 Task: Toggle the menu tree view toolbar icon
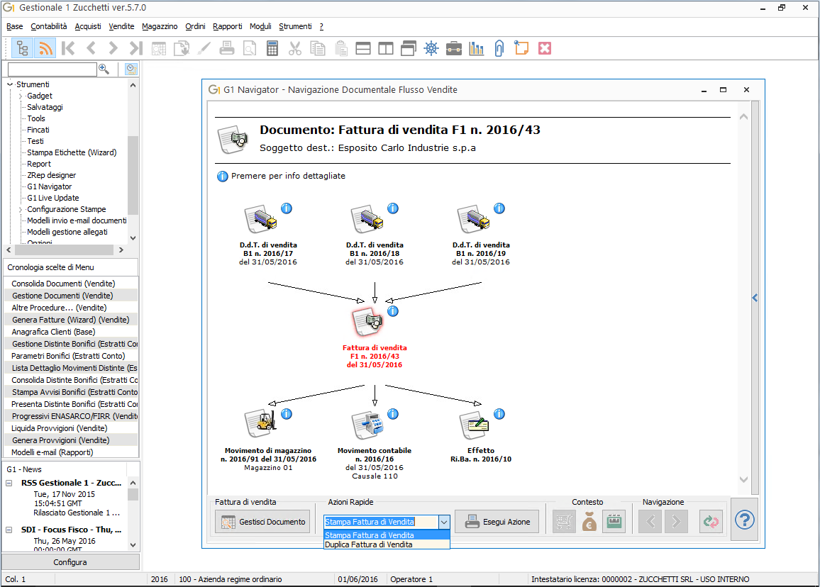[23, 49]
